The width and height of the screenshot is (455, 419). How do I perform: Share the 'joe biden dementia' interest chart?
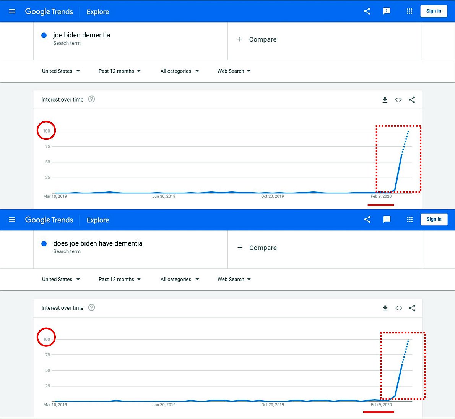click(412, 100)
